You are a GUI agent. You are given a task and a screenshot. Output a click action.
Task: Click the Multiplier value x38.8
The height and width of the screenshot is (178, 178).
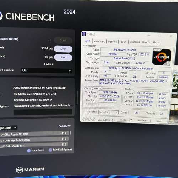click(x=110, y=96)
